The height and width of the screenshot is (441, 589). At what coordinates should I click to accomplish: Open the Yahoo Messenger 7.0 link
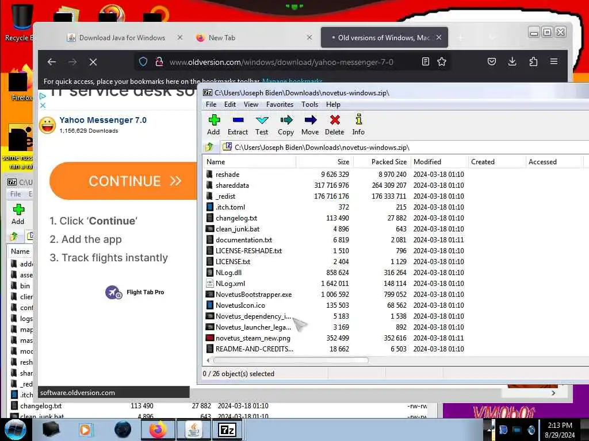point(103,120)
